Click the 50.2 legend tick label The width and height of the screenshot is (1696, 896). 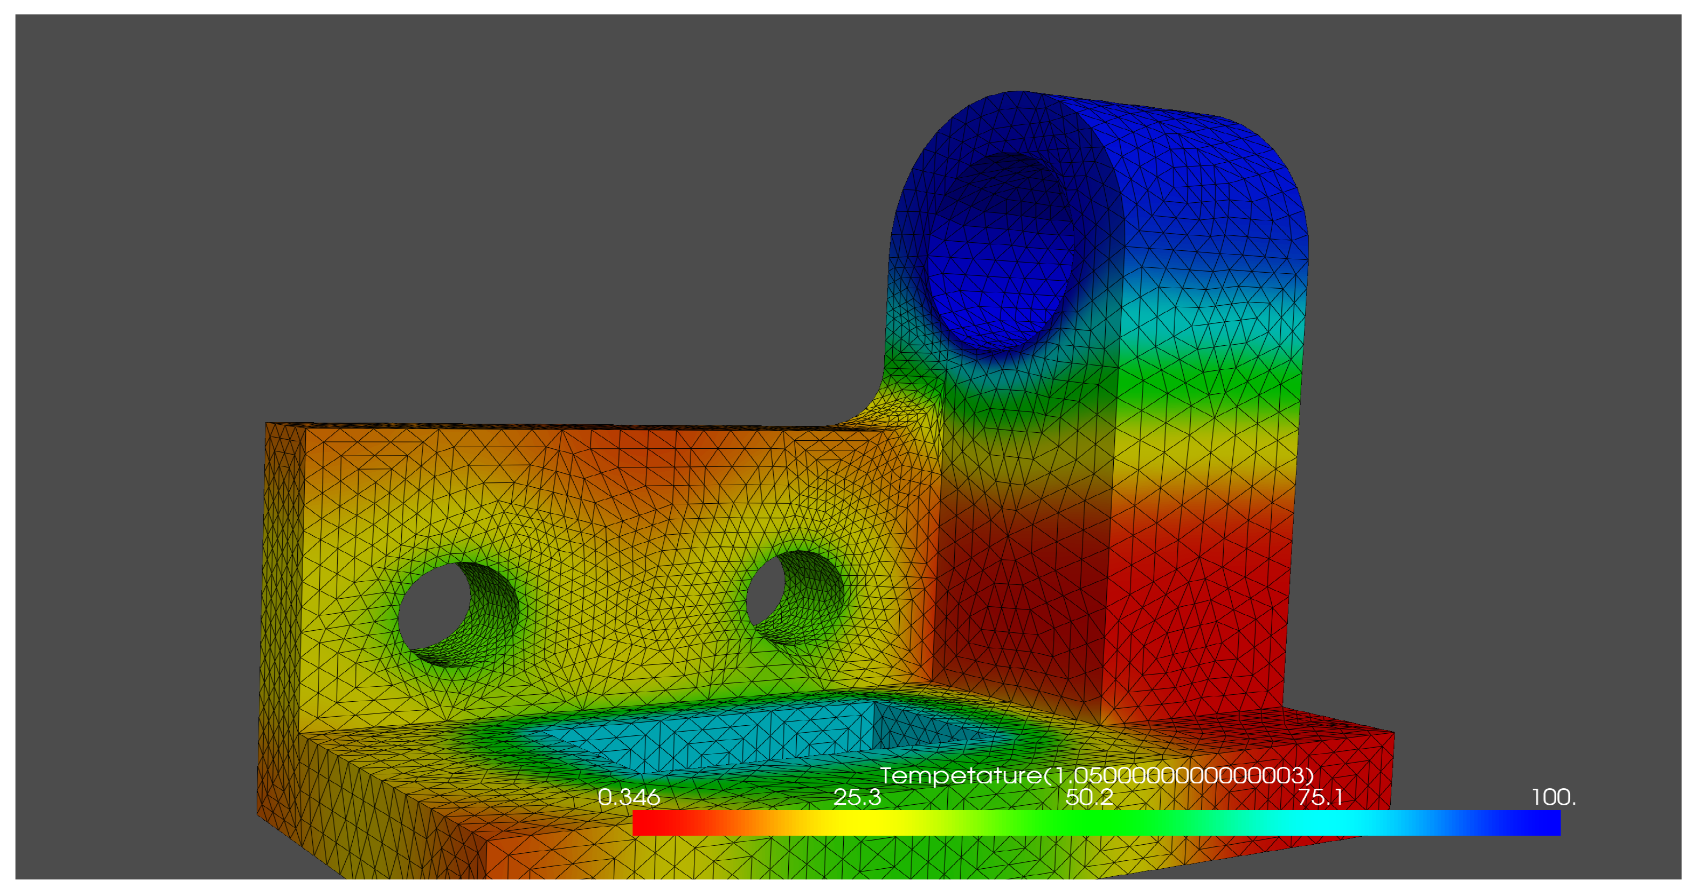(x=1089, y=797)
